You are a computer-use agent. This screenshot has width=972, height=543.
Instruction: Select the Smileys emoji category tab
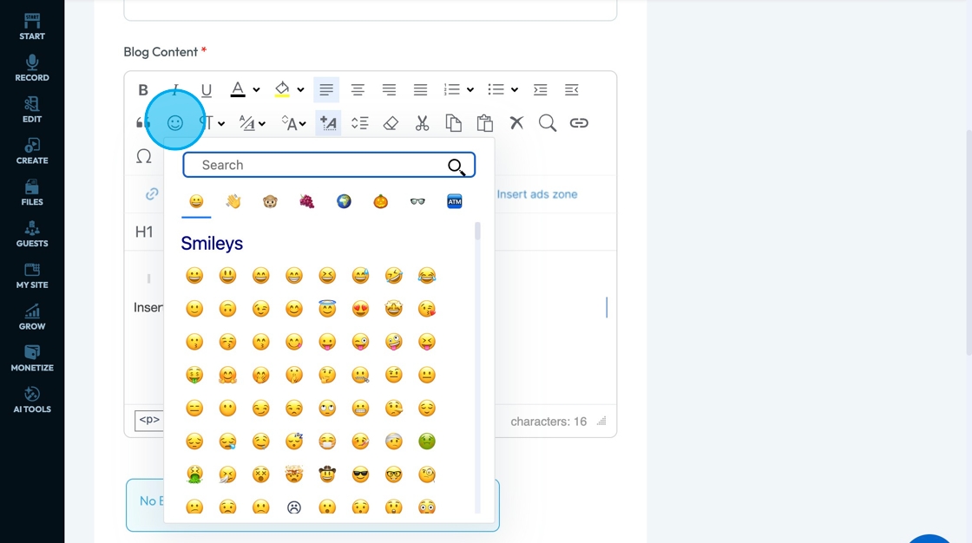point(196,201)
